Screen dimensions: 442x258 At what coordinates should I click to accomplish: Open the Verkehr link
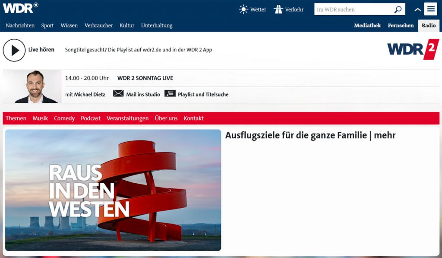294,10
